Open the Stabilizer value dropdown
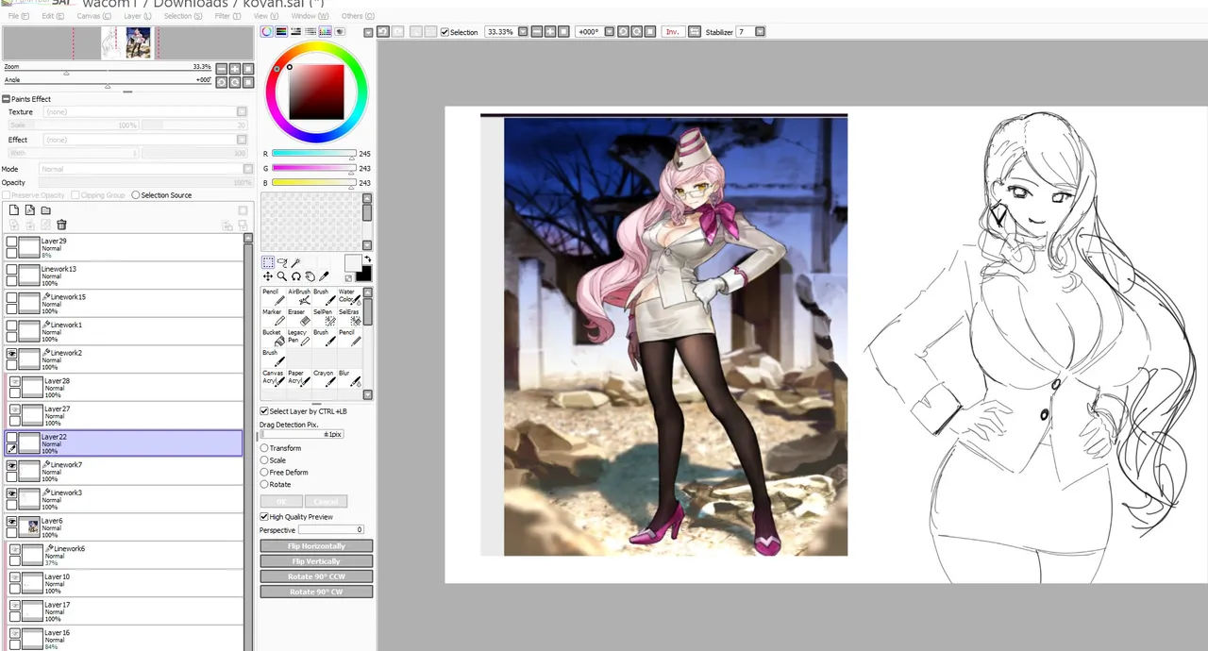 760,32
